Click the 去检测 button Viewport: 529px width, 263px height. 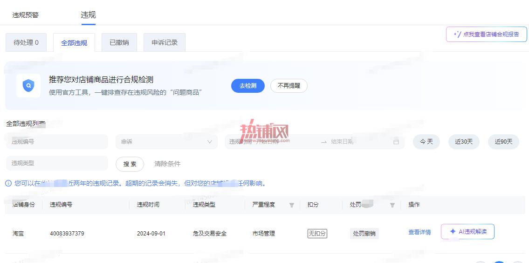pos(248,86)
